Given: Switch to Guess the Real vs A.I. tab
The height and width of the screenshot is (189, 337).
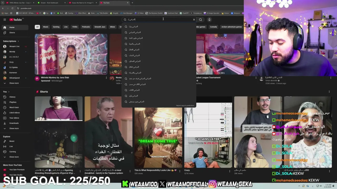Looking at the screenshot, I should click(x=83, y=3).
